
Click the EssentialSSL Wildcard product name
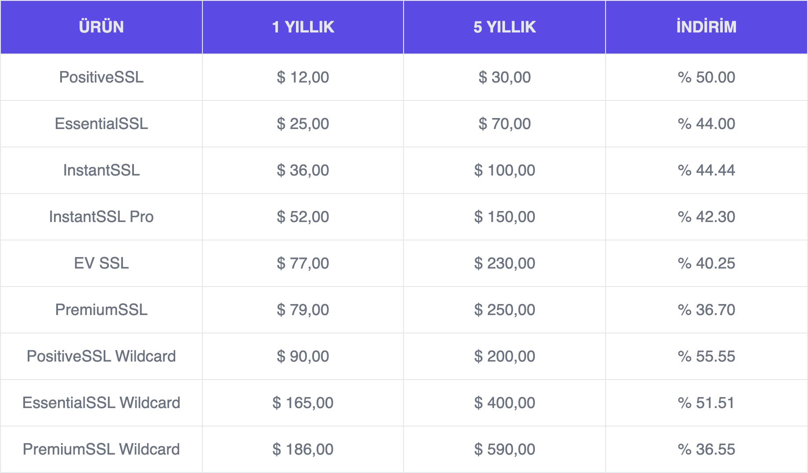click(x=101, y=403)
